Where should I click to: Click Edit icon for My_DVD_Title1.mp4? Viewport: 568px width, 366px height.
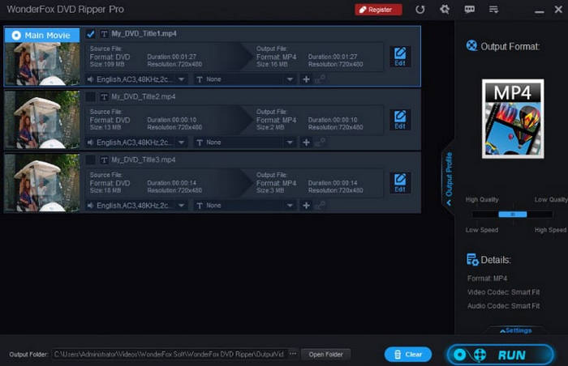[x=400, y=57]
